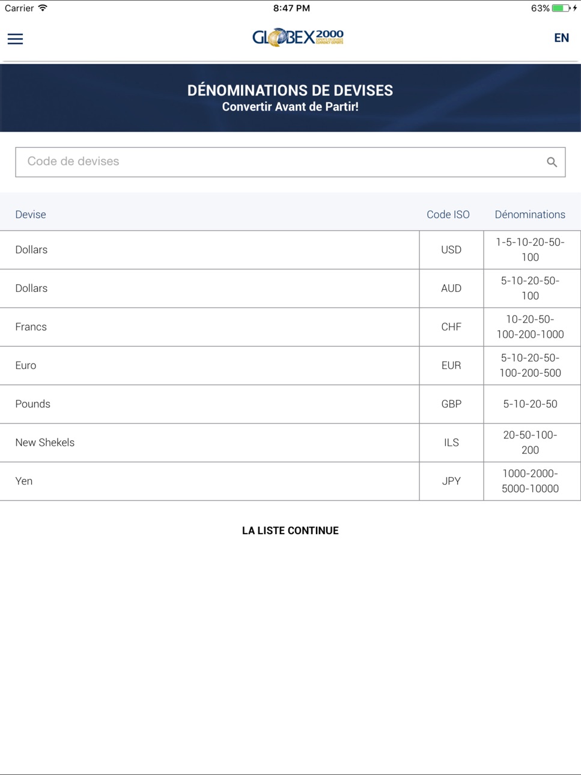
Task: Click the Carrier label in status bar
Action: tap(19, 8)
